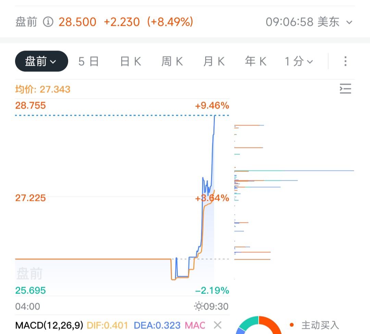
Task: Open the three-dot more options menu
Action: (x=345, y=61)
